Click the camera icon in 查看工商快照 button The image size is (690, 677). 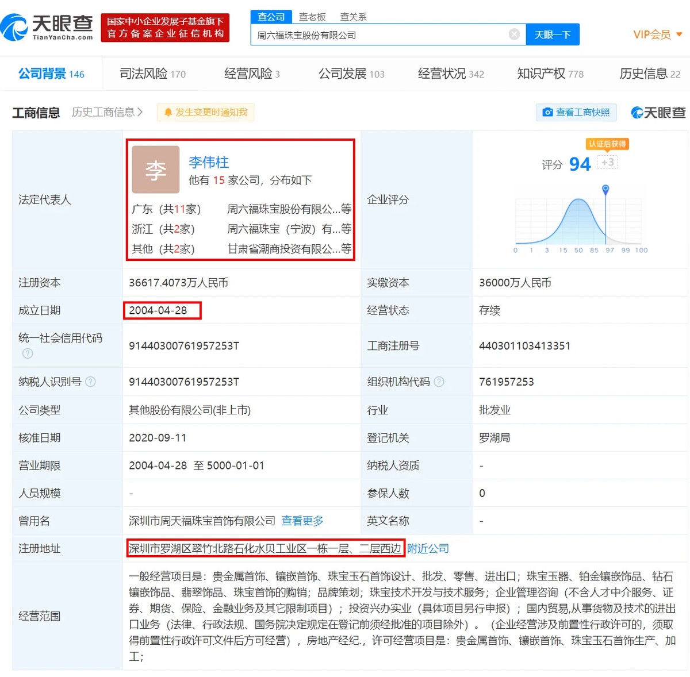coord(548,112)
